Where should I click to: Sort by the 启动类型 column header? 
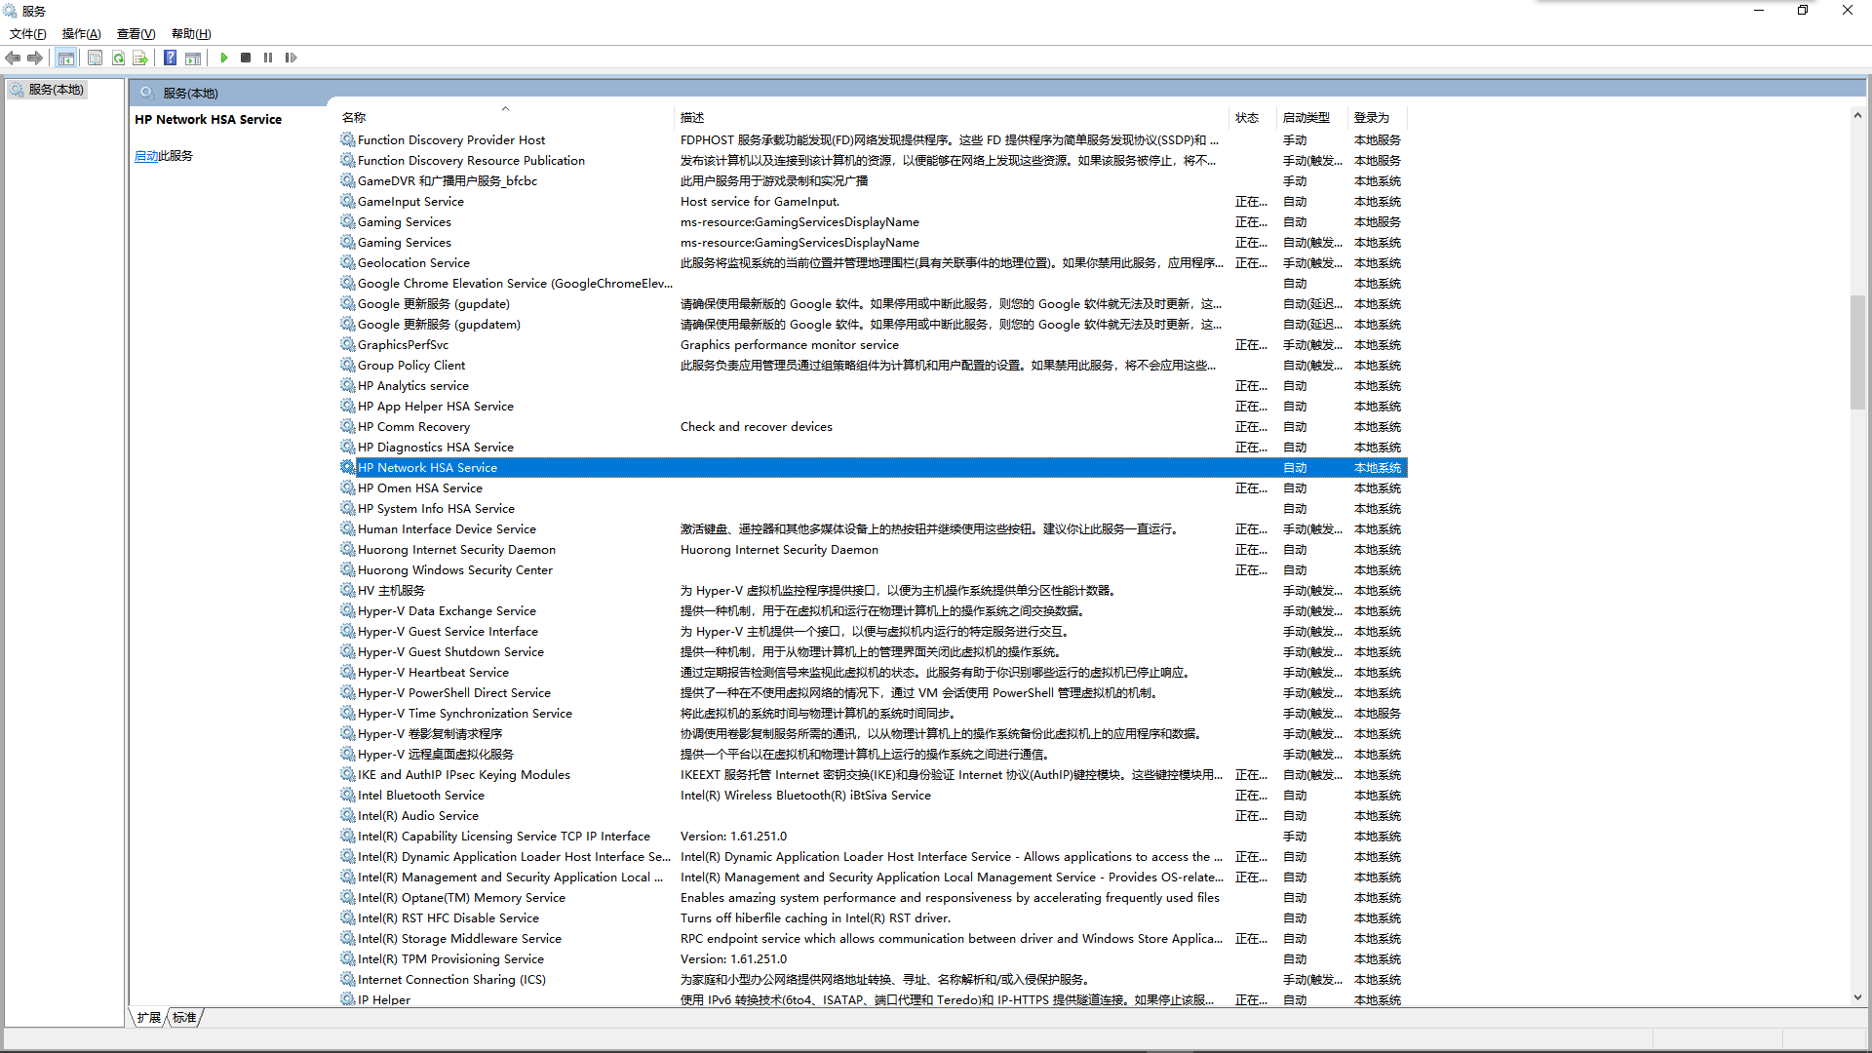click(1311, 118)
